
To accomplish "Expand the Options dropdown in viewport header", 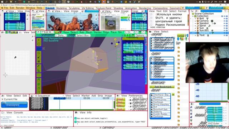I will 141,35.
